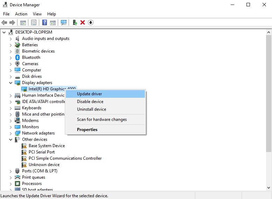Image resolution: width=272 pixels, height=199 pixels.
Task: Click the Show/Hide action pane icon
Action: pyautogui.click(x=53, y=22)
